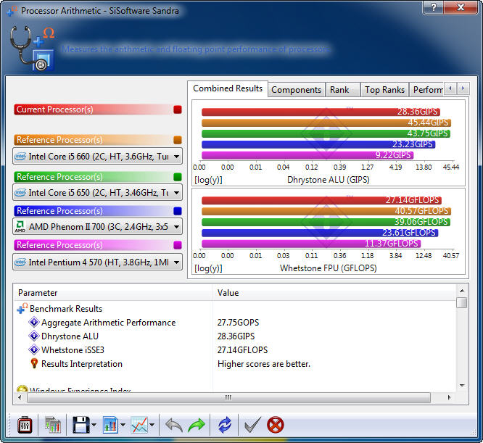Screen dimensions: 483x443
Task: Toggle the blue reference processor square
Action: 178,211
